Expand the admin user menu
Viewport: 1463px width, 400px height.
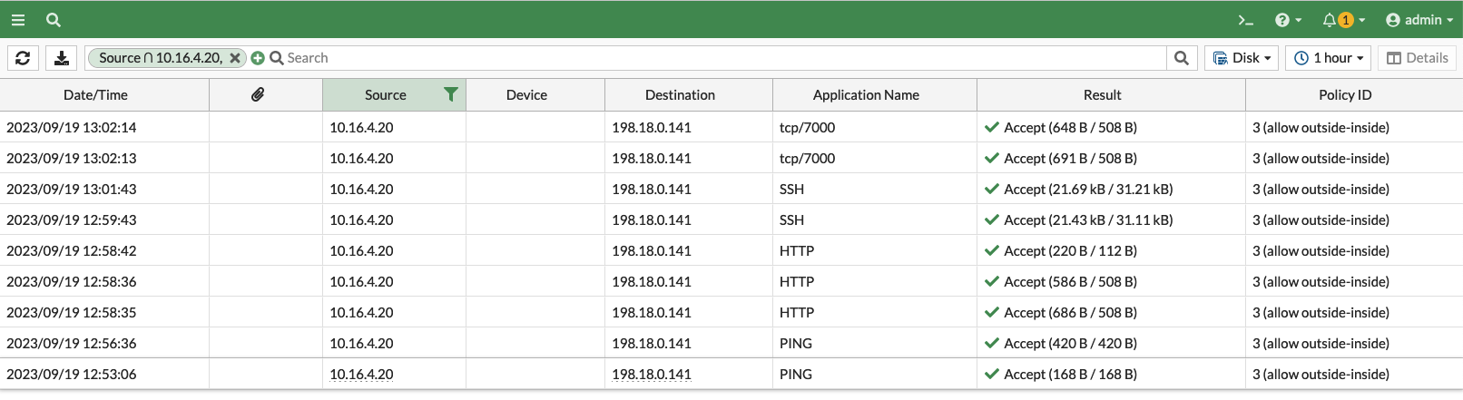(1419, 20)
